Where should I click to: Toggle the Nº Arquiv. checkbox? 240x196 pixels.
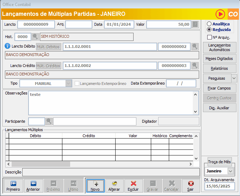tap(209, 37)
